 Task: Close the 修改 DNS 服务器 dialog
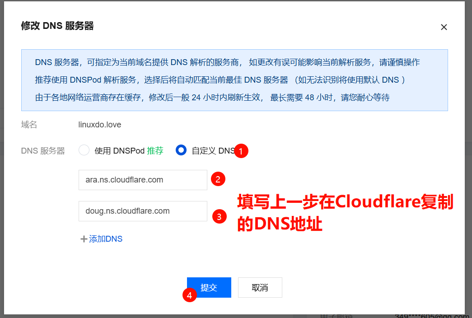pos(444,27)
